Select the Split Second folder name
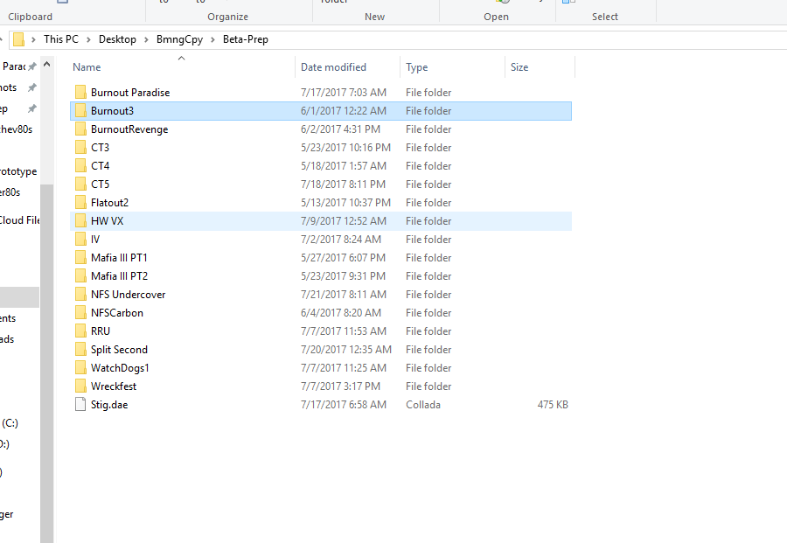The height and width of the screenshot is (543, 787). point(120,350)
